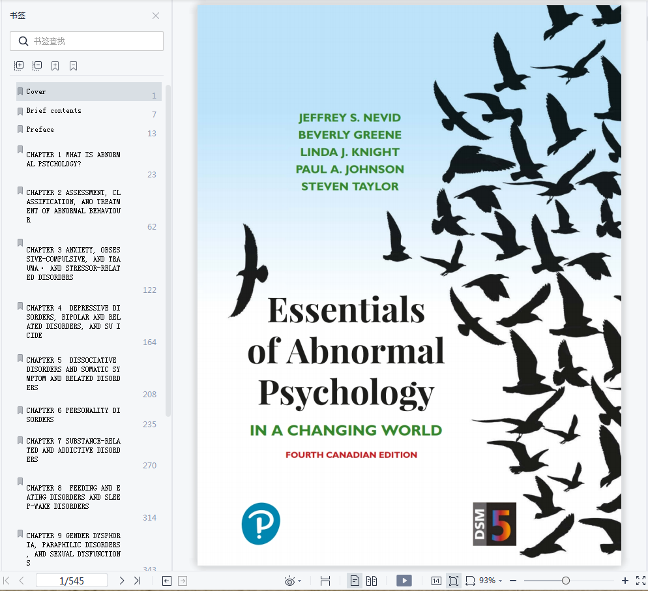
Task: Click page number 62 in bookmark list
Action: tap(152, 226)
